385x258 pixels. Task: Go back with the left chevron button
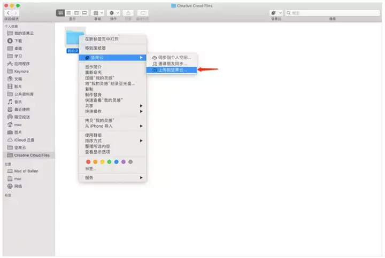8,13
